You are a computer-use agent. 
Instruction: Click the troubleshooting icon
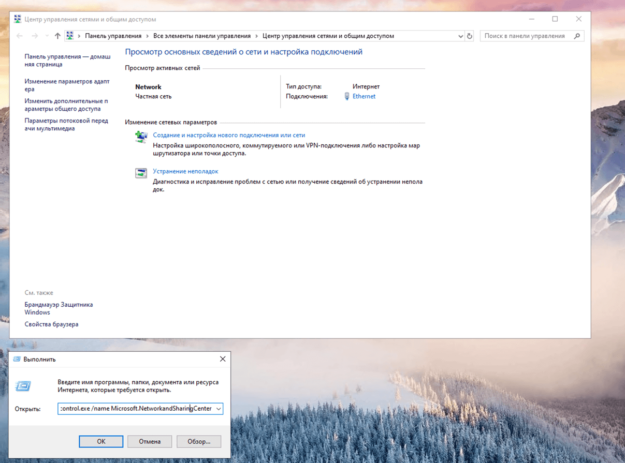(x=141, y=173)
